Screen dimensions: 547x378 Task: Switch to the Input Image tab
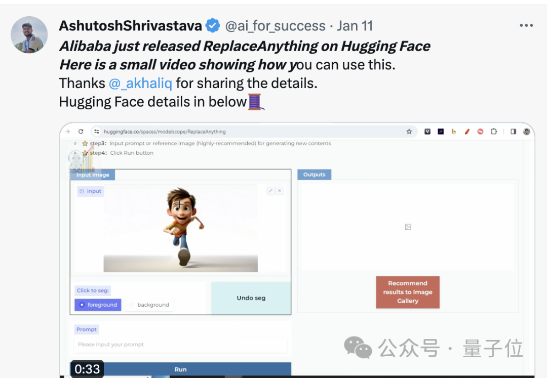click(x=93, y=175)
